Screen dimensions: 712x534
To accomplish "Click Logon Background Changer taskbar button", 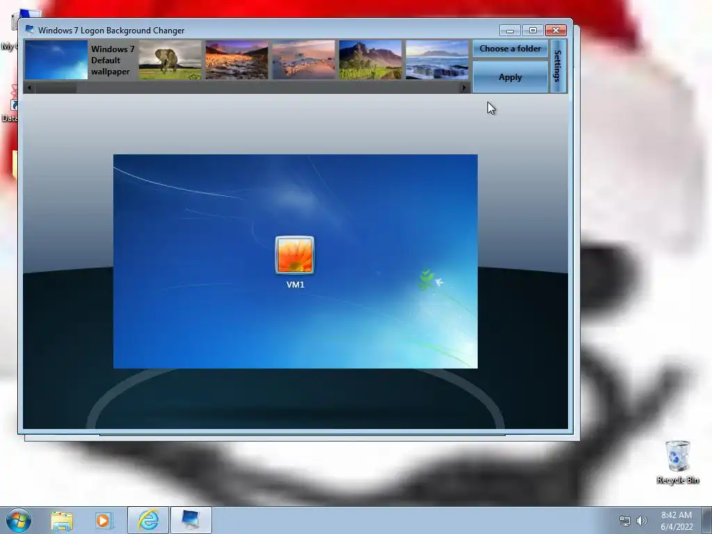I will coord(191,520).
